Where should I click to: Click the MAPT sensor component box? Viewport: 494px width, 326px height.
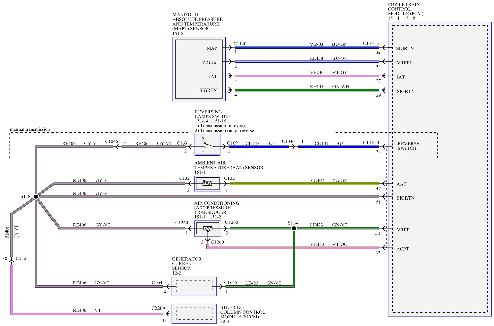coord(199,69)
